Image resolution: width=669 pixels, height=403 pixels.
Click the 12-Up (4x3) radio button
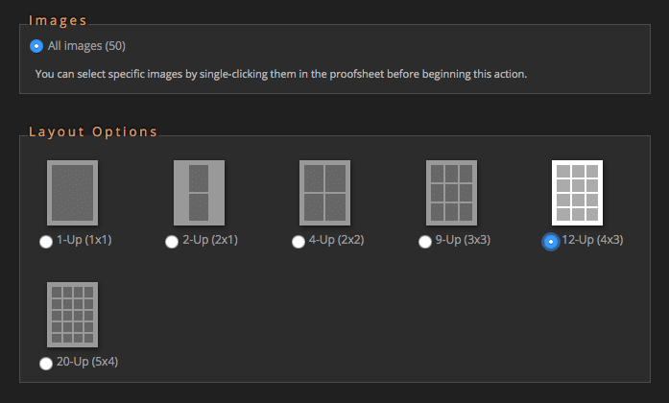[x=550, y=242]
